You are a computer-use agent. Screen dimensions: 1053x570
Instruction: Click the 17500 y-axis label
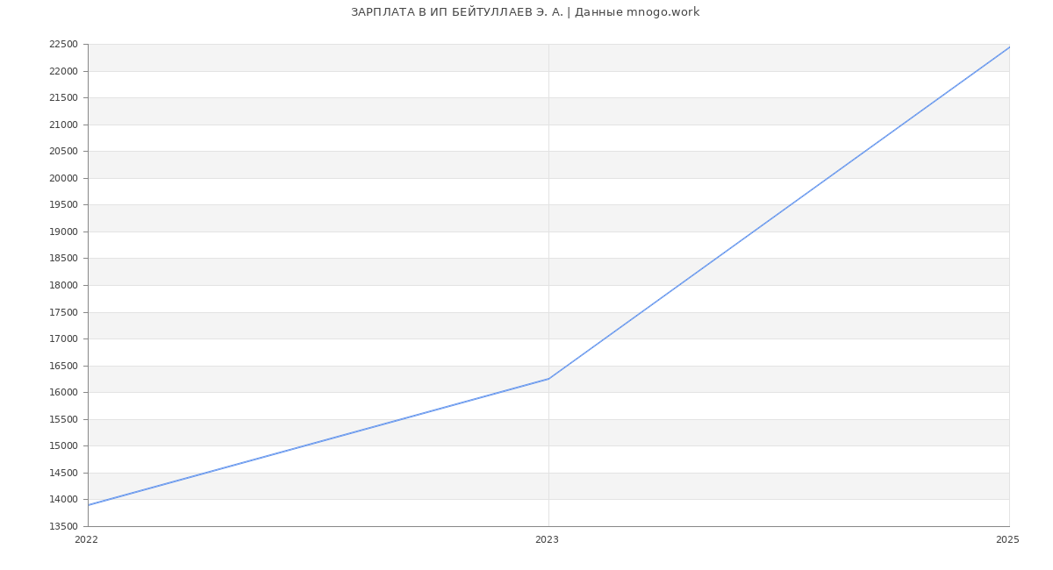[63, 313]
